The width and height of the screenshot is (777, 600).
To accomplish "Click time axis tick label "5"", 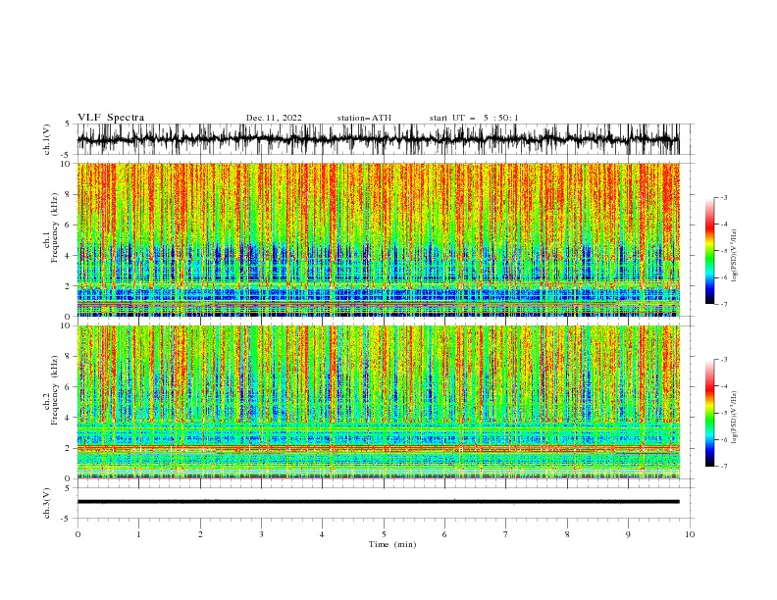I will 384,534.
